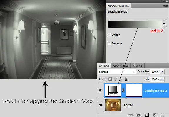Enable the Dither checkbox
Image resolution: width=169 pixels, height=117 pixels.
point(109,35)
